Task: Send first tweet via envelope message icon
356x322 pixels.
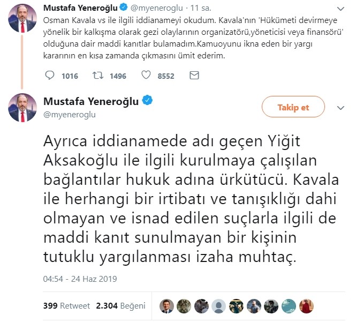Action: (194, 75)
